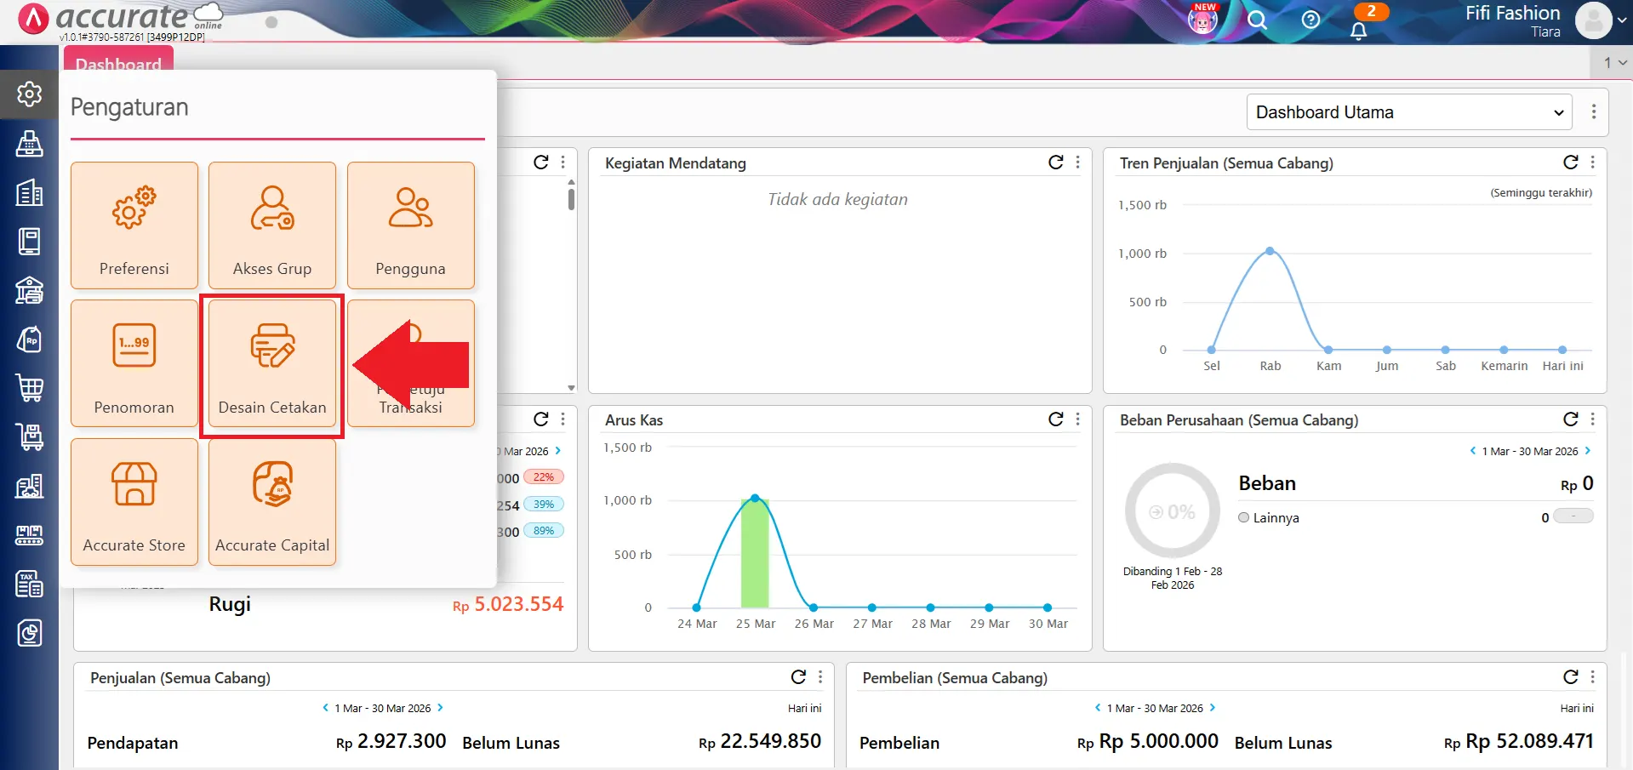Open the Pengguna users tile

(x=410, y=225)
